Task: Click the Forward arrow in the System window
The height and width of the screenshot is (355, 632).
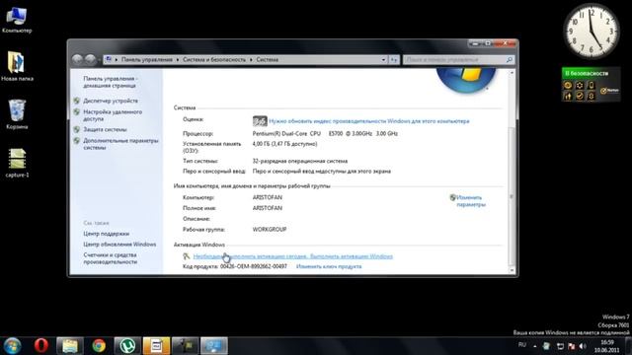Action: tap(90, 59)
